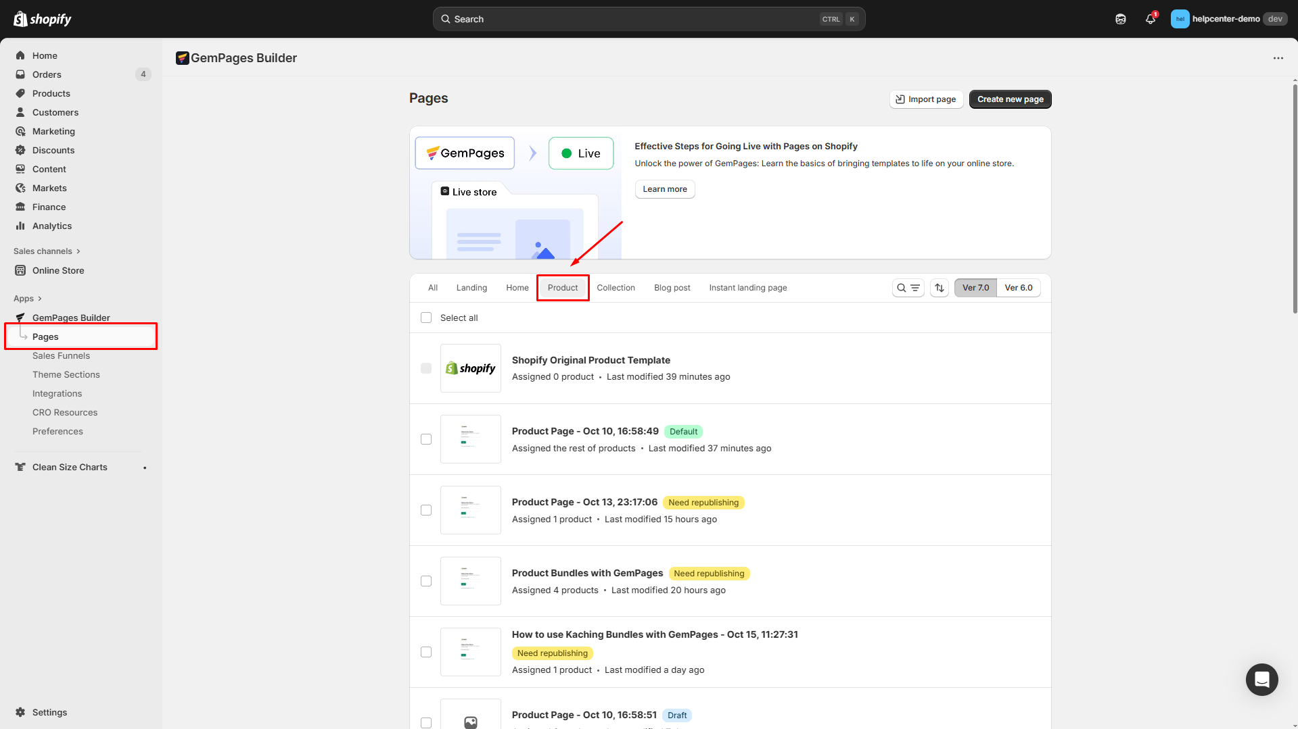Tick the Select all checkbox
The height and width of the screenshot is (729, 1298).
pos(426,318)
